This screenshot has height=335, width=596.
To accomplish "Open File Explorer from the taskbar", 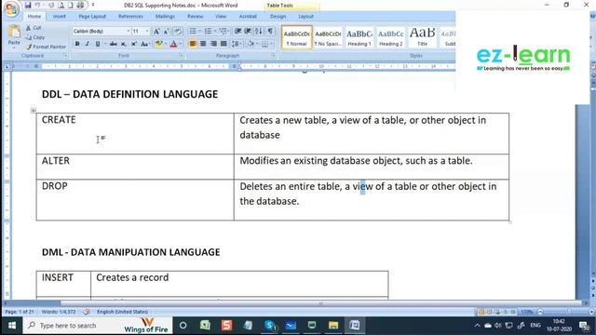I will coord(333,326).
